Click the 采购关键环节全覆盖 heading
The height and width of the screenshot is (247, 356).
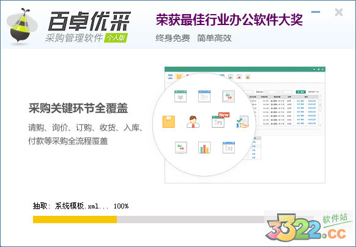[x=78, y=108]
